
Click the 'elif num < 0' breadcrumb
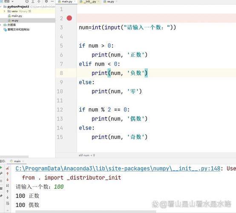coord(87,155)
